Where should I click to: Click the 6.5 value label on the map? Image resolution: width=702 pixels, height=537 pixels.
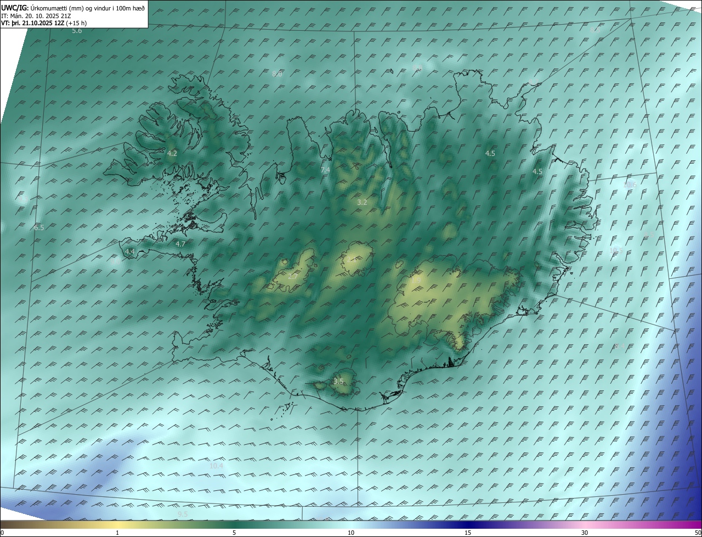tap(38, 227)
